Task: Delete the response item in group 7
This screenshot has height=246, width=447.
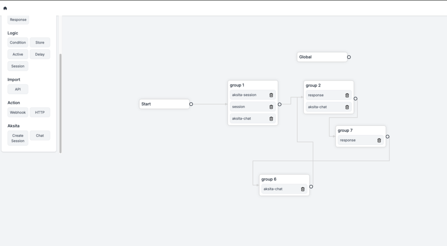Action: point(379,140)
